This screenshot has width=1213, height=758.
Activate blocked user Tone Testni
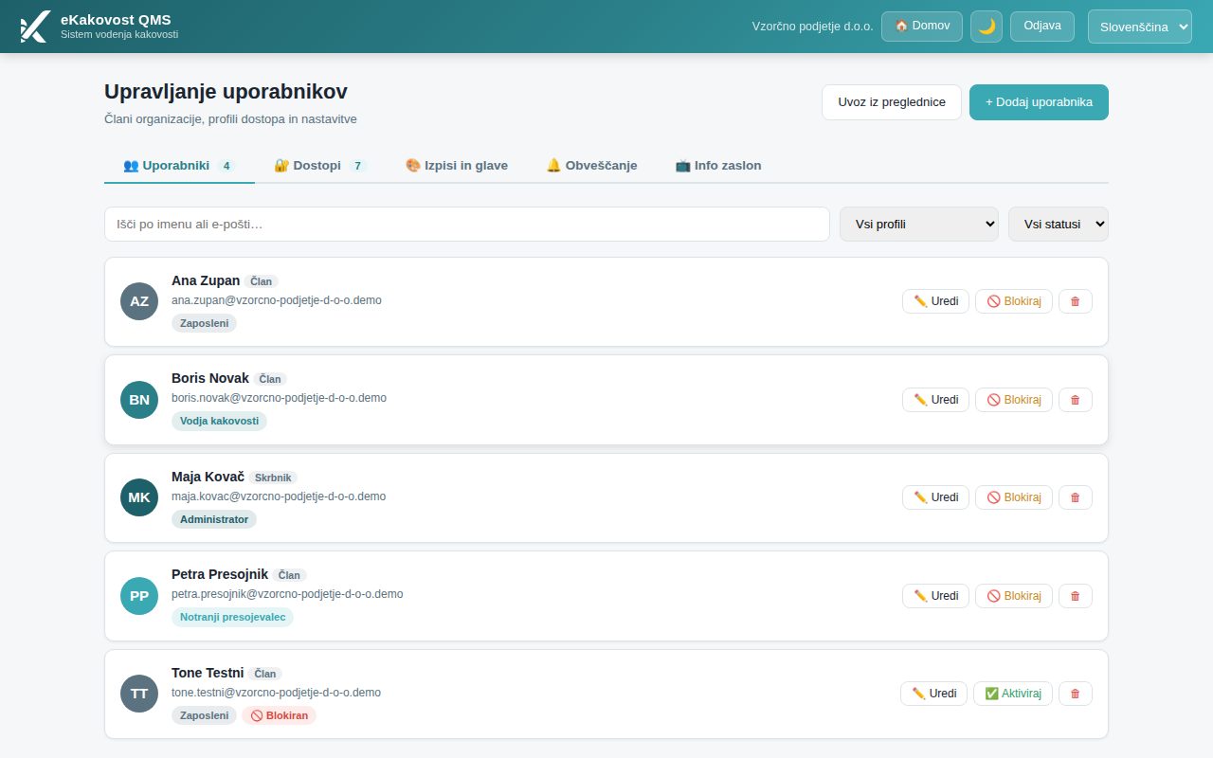[1012, 694]
